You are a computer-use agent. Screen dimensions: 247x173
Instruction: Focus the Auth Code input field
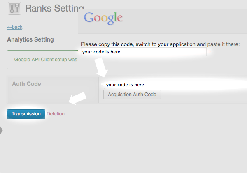coord(175,85)
